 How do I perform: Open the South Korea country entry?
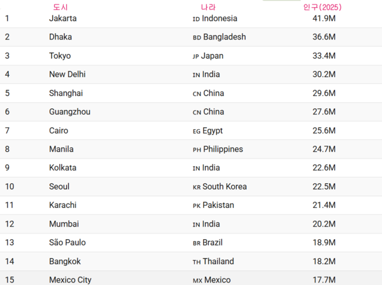pyautogui.click(x=225, y=187)
